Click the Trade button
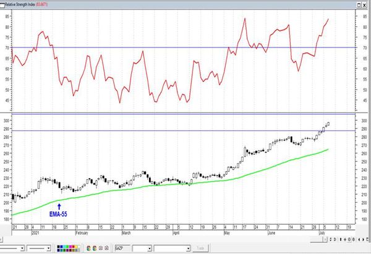The height and width of the screenshot is (254, 371). click(x=200, y=248)
